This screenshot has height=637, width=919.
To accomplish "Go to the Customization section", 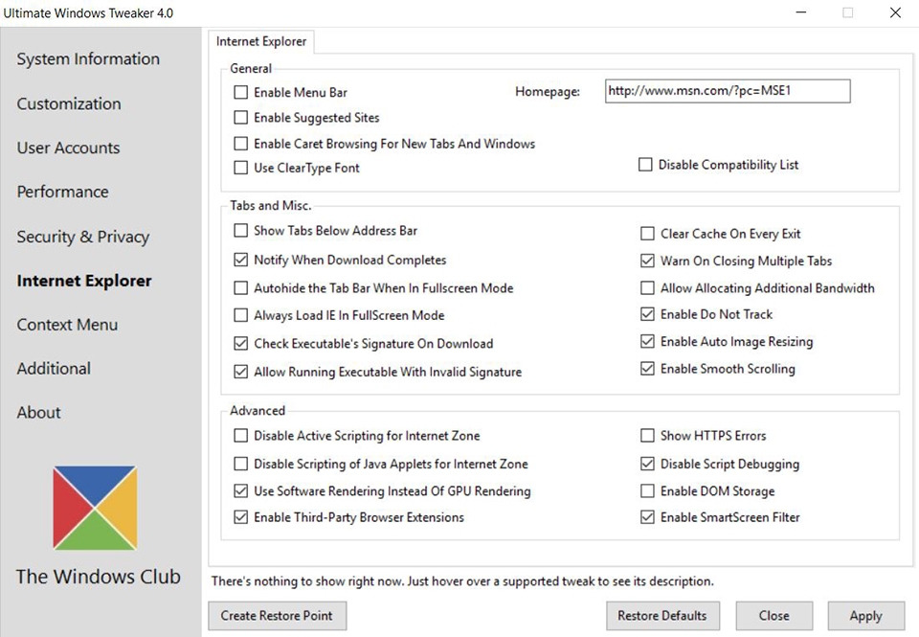I will (x=69, y=103).
